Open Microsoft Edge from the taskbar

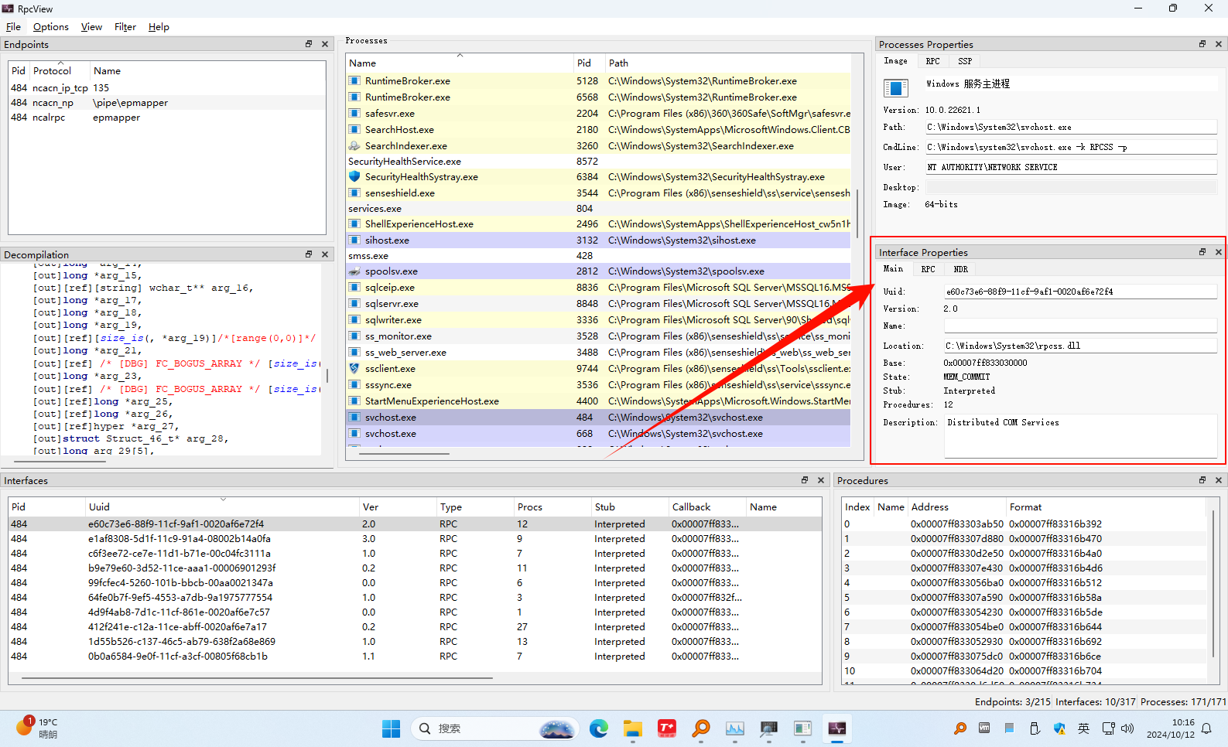tap(598, 728)
